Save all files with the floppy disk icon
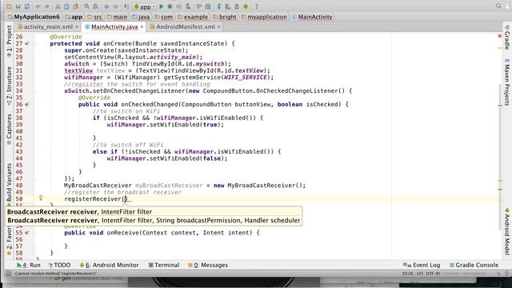512x288 pixels. click(x=18, y=6)
